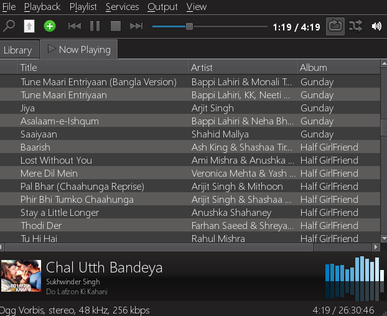This screenshot has width=387, height=316.
Task: Select the song Lost Without You
Action: [190, 160]
